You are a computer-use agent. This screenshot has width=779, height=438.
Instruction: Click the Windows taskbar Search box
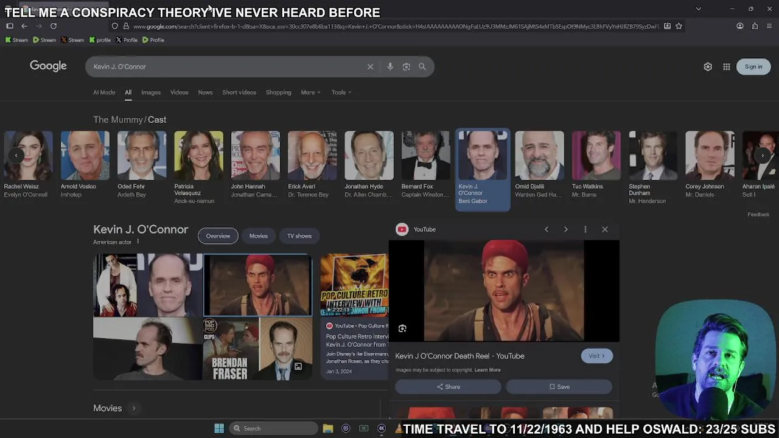(274, 428)
